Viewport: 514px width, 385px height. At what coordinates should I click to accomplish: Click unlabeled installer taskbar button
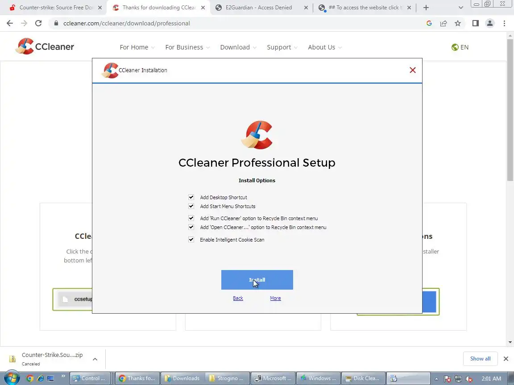[408, 378]
